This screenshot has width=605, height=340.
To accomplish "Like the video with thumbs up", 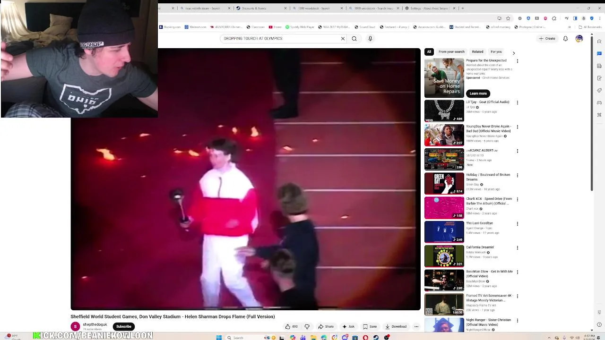I will [x=291, y=326].
